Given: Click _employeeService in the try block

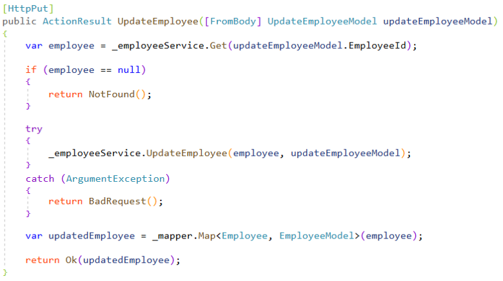Looking at the screenshot, I should [95, 153].
